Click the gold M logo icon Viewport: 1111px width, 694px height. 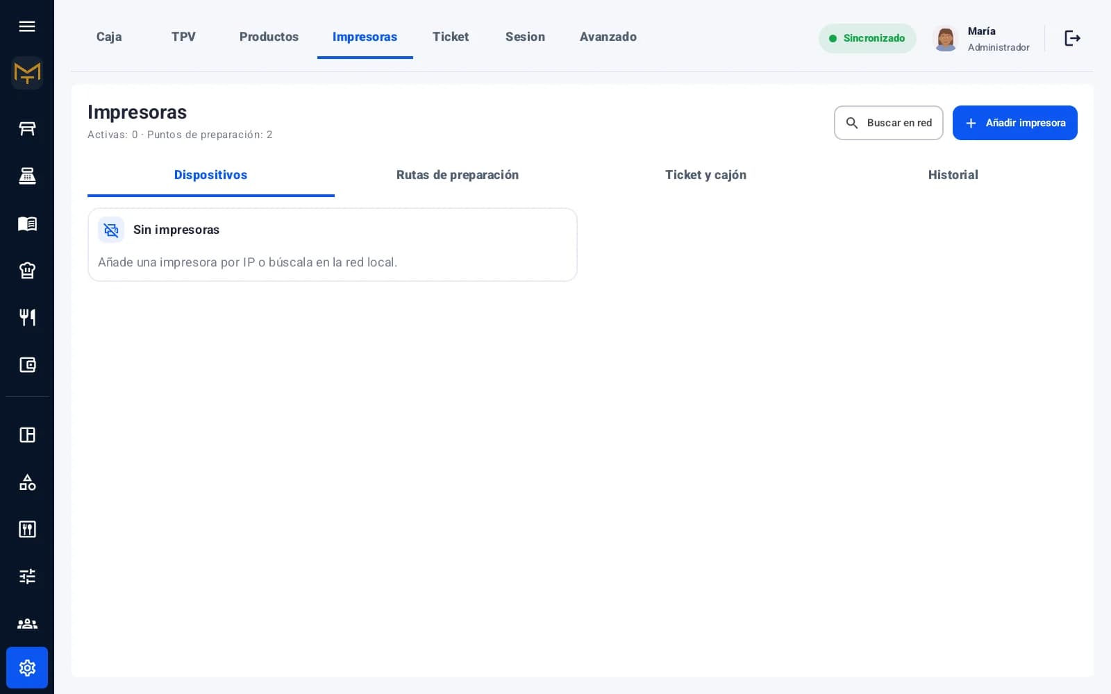(27, 73)
